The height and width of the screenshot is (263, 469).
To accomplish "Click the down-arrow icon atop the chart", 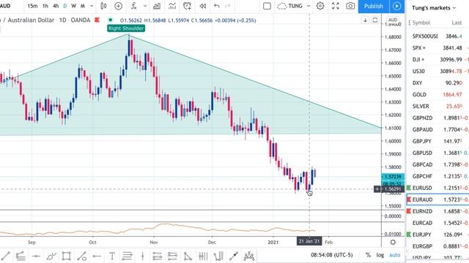I will [365, 20].
